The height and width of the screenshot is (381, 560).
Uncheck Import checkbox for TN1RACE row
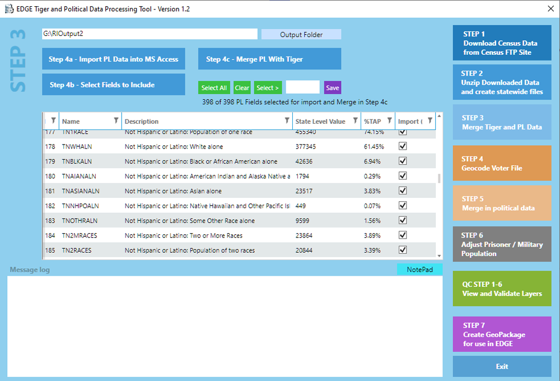(403, 133)
